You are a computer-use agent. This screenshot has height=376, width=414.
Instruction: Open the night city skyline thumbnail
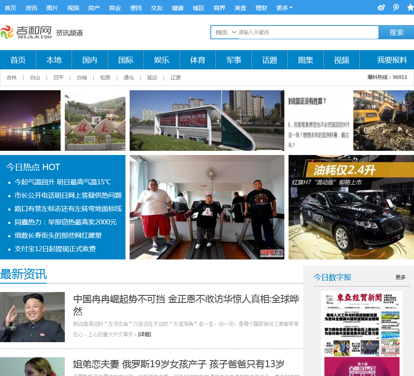[x=30, y=120]
